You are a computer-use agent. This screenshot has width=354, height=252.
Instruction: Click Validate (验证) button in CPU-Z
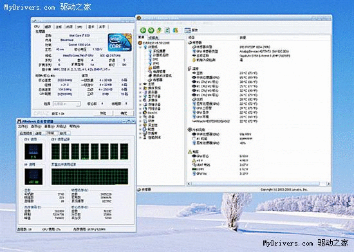(x=103, y=113)
